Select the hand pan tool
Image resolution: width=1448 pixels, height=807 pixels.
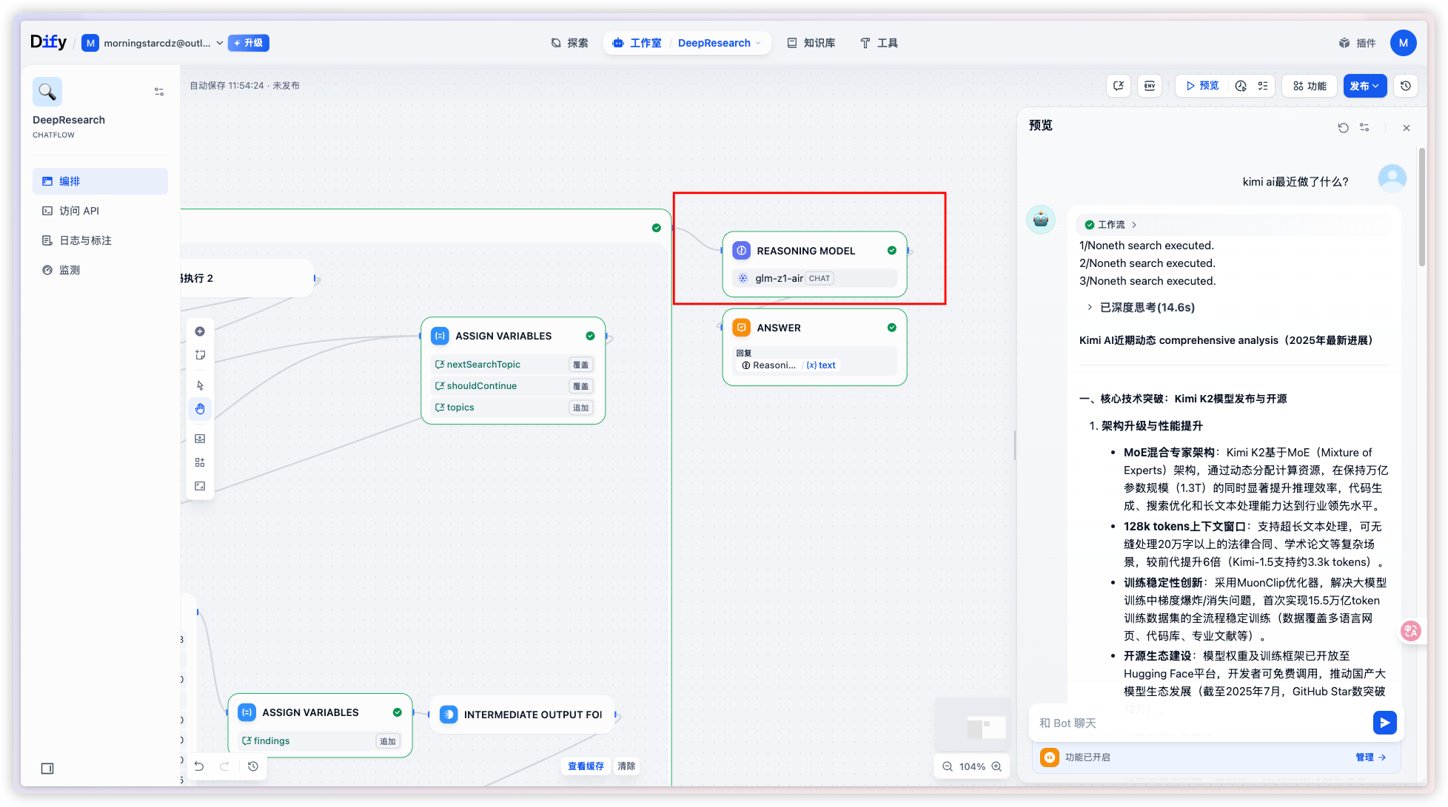click(x=200, y=409)
